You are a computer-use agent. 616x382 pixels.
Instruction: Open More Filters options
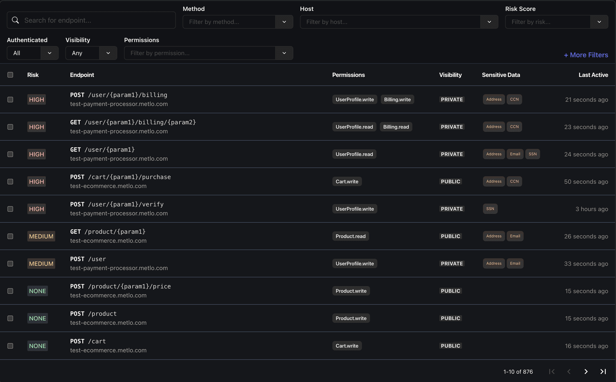coord(586,55)
